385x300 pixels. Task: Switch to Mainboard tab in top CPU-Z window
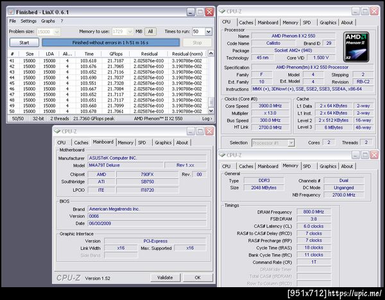pyautogui.click(x=268, y=22)
